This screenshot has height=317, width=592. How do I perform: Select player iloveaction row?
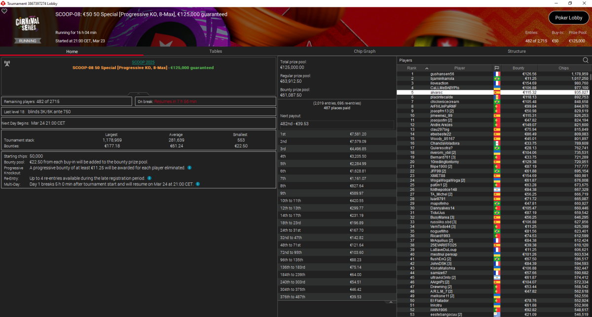pyautogui.click(x=493, y=83)
